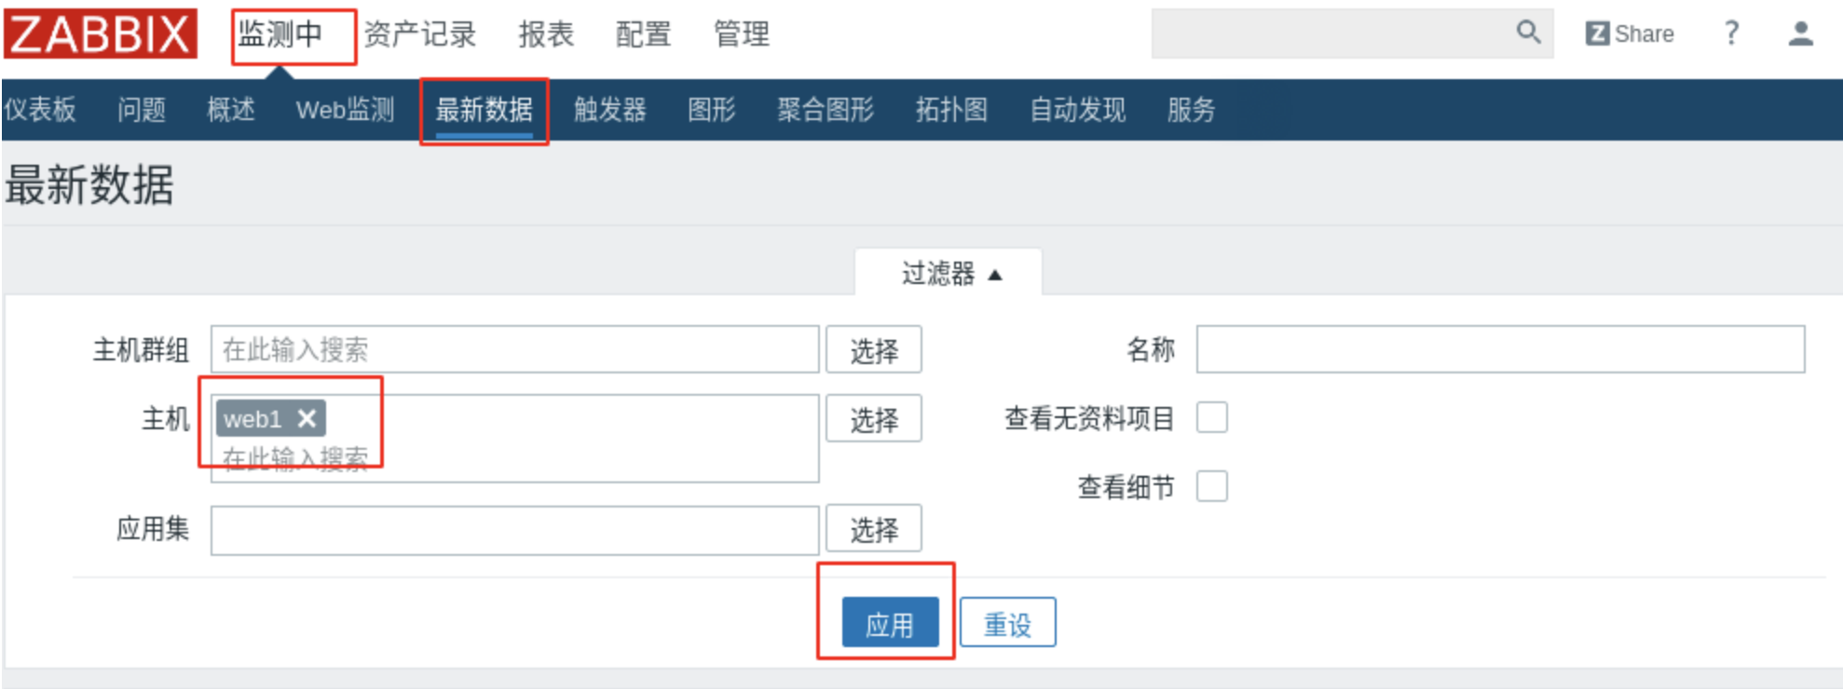
Task: Click 选择 button for 主机群组
Action: pos(873,350)
